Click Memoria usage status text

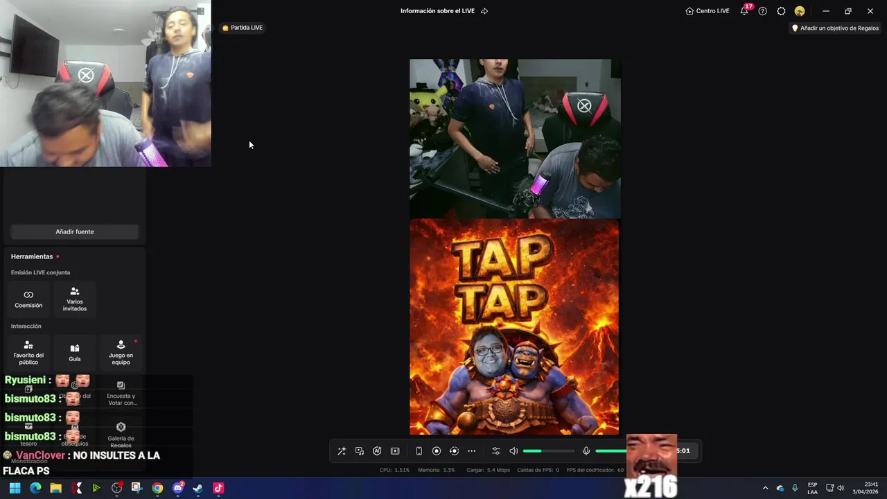point(437,470)
